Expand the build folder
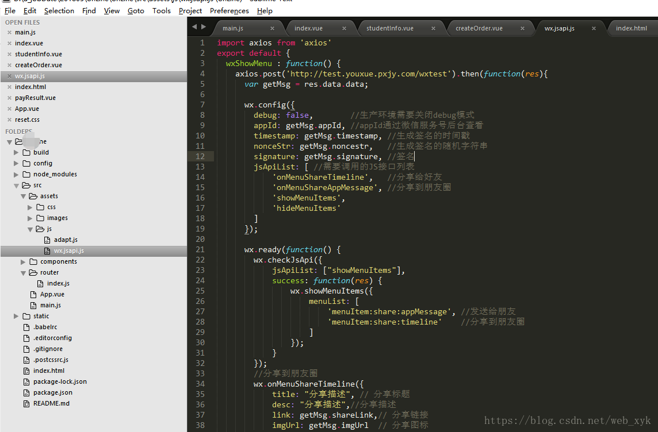 (x=16, y=152)
